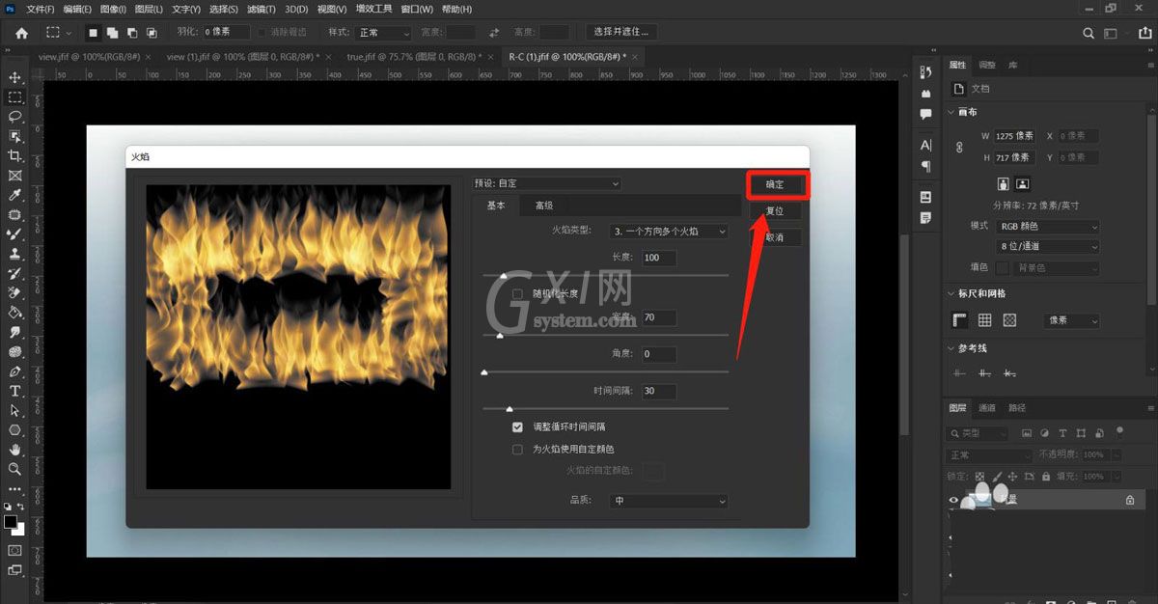Select the Path Selection tool
The width and height of the screenshot is (1158, 604).
tap(14, 411)
